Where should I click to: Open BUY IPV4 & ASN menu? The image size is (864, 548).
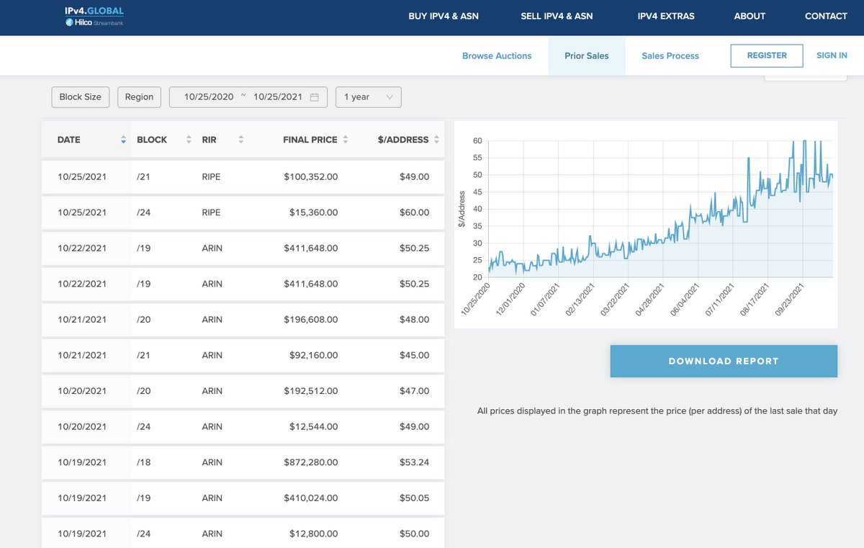(x=444, y=16)
